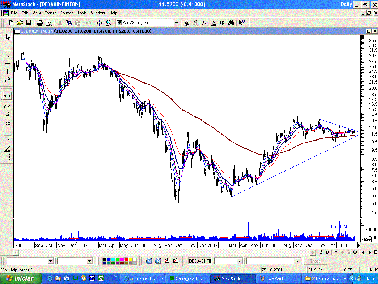Select the Fibonacci retracement dotted lines tool
The width and height of the screenshot is (378, 284).
tap(7, 122)
